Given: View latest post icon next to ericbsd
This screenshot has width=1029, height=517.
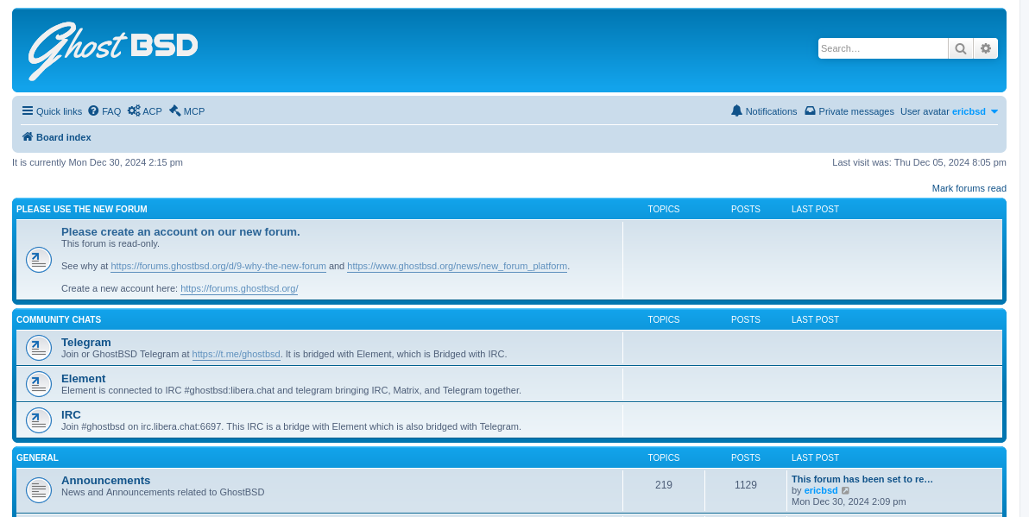Looking at the screenshot, I should tap(845, 491).
